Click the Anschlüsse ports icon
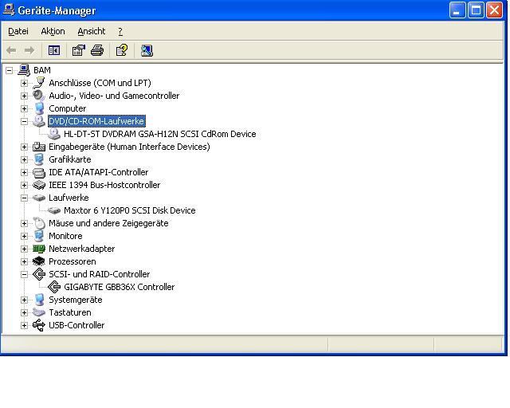 [39, 83]
